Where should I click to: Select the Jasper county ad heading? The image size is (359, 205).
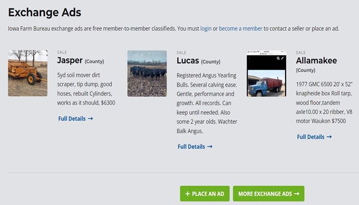point(70,60)
